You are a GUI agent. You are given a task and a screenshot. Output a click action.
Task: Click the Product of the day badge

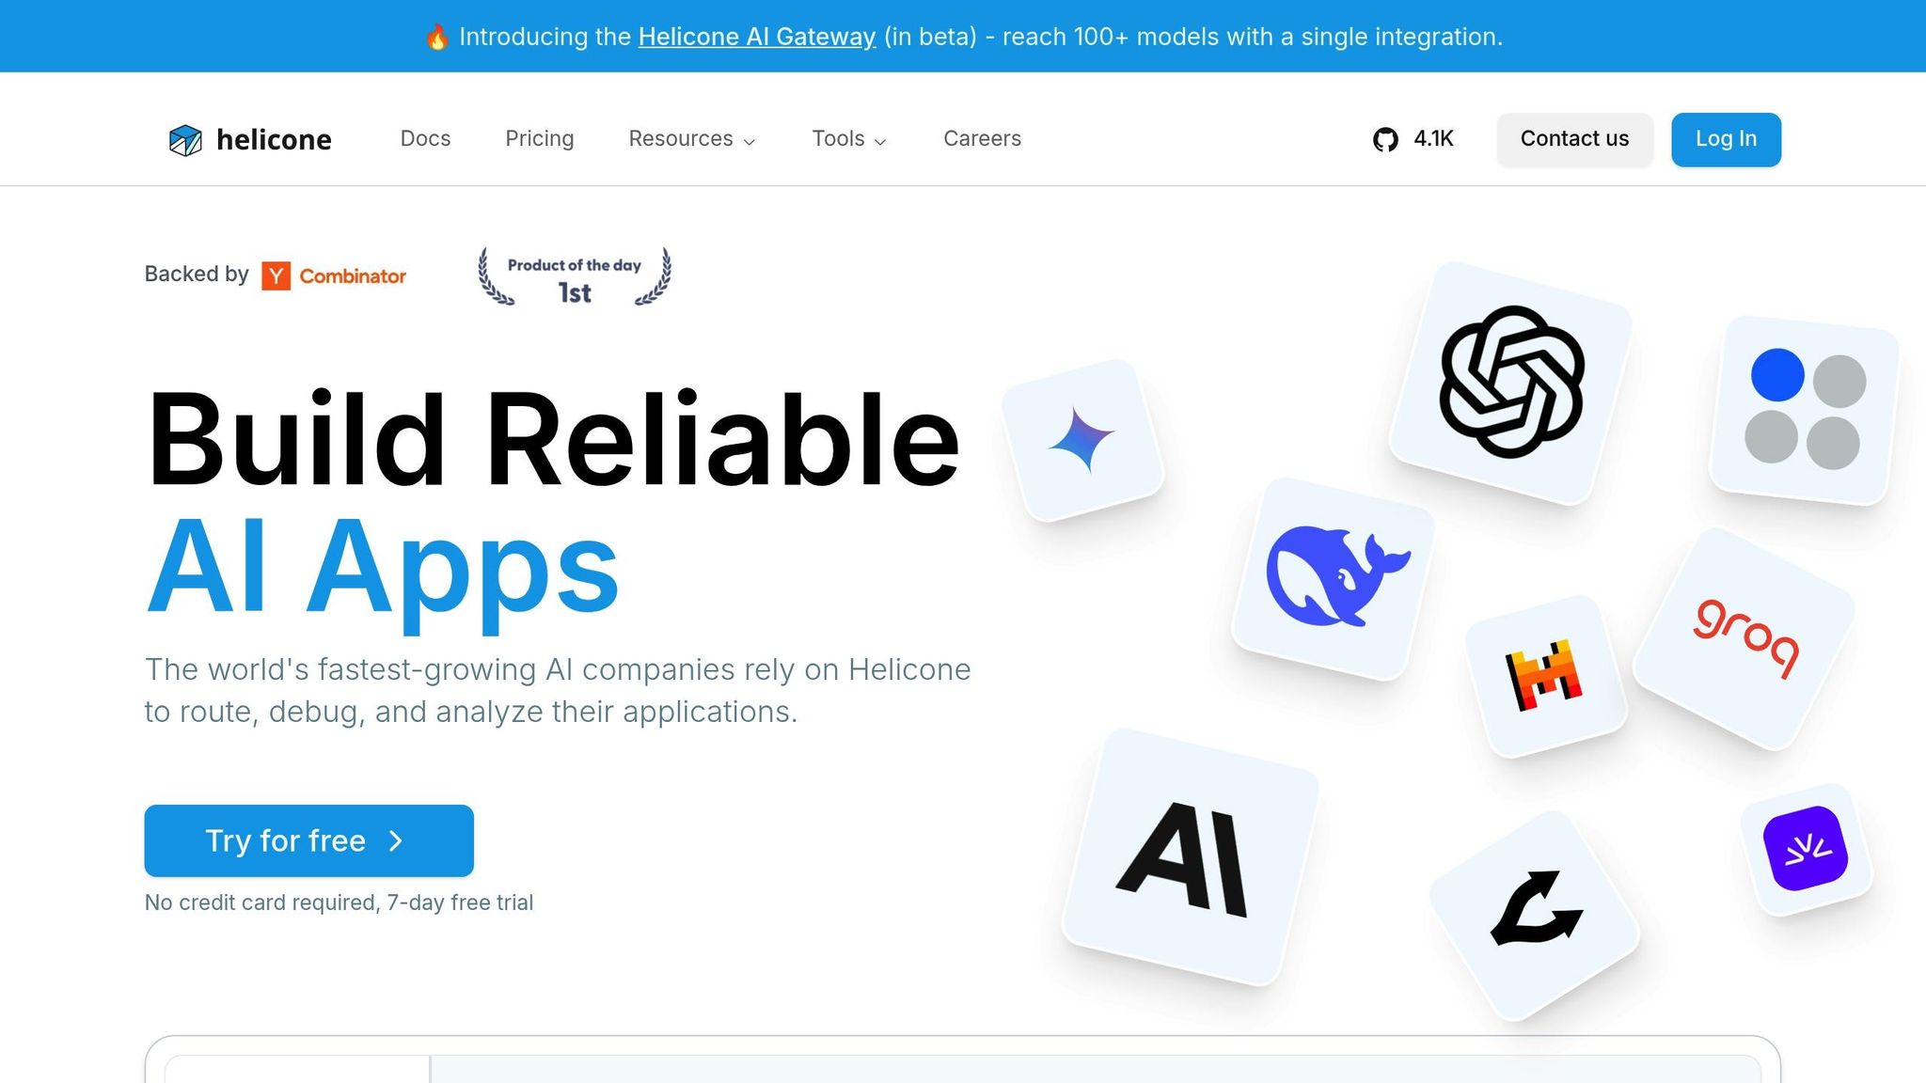point(575,277)
